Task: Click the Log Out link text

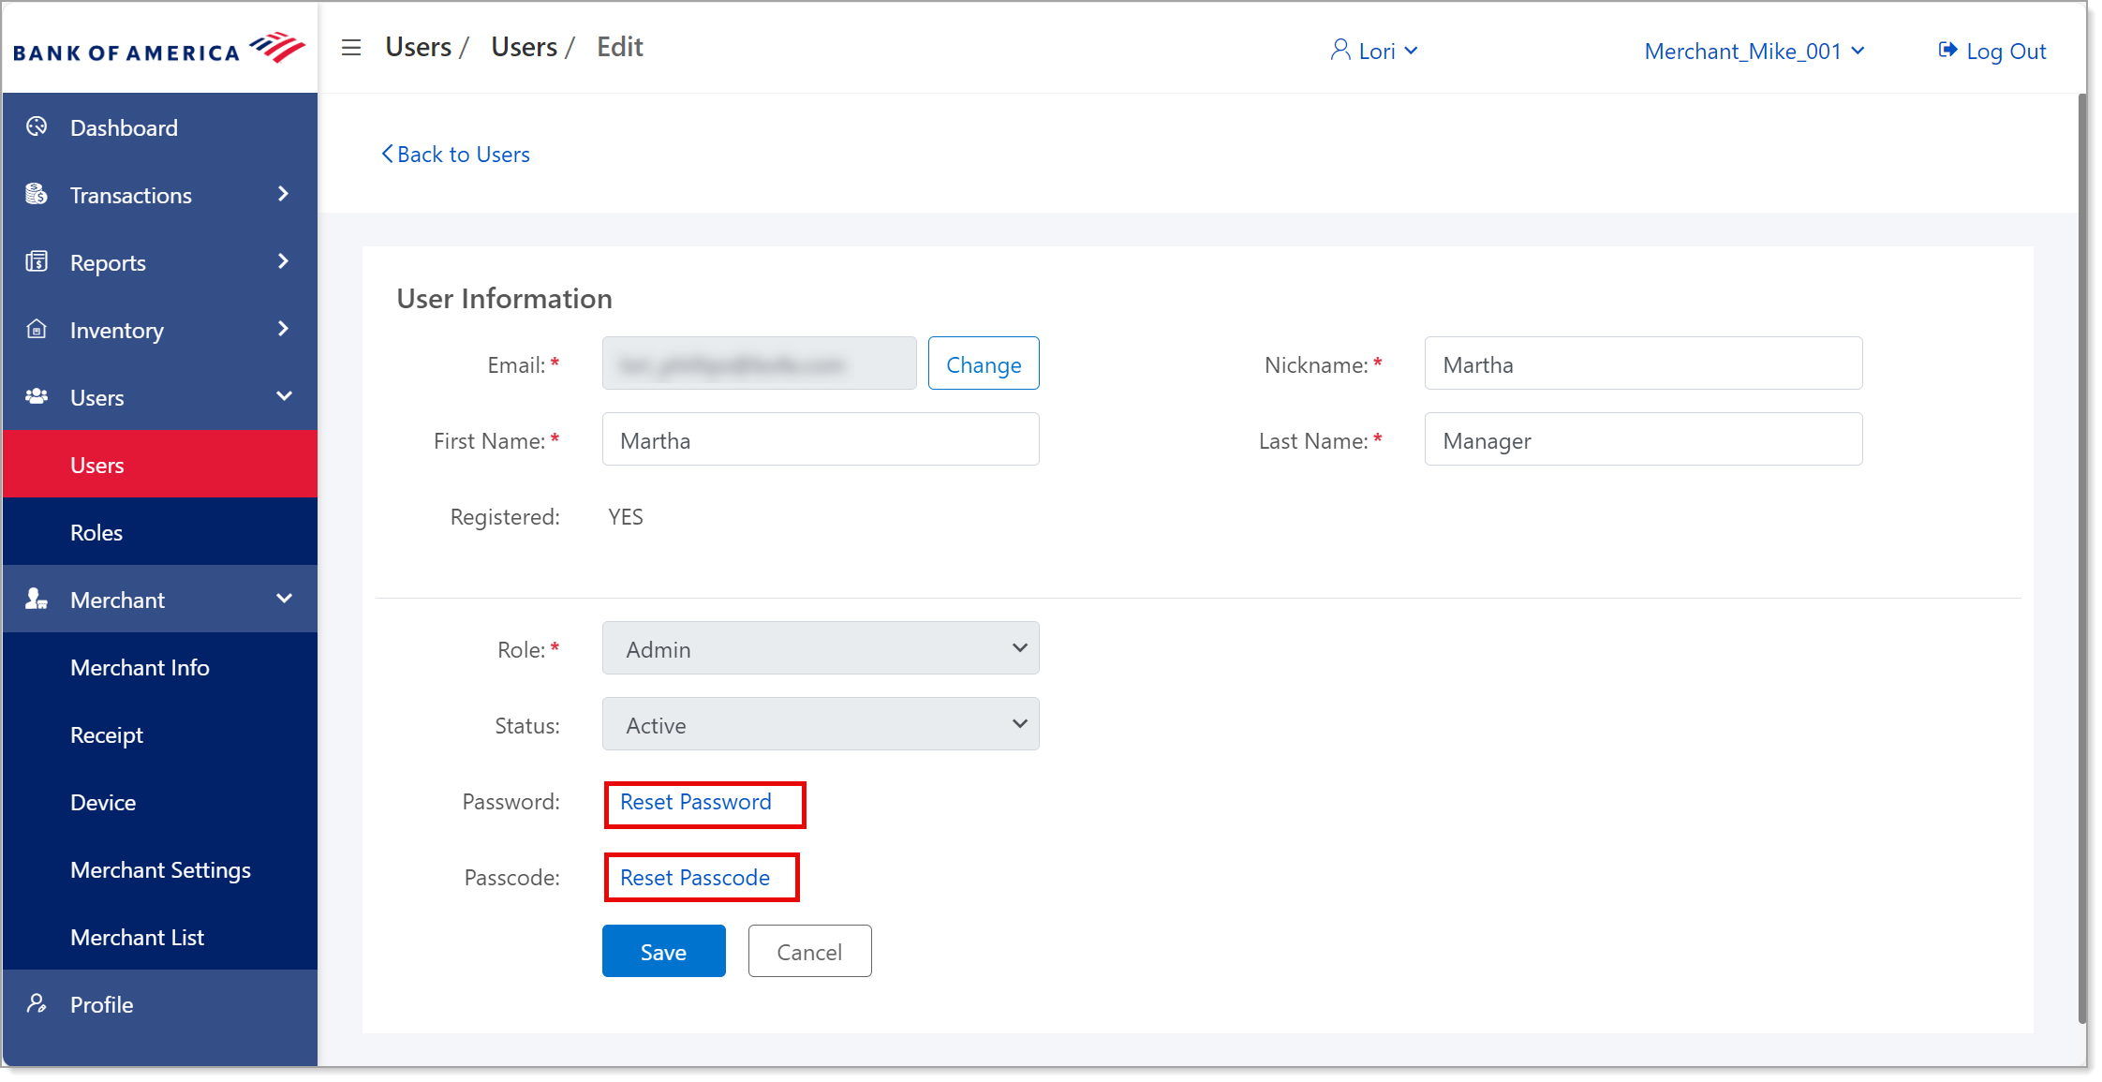Action: coord(2006,51)
